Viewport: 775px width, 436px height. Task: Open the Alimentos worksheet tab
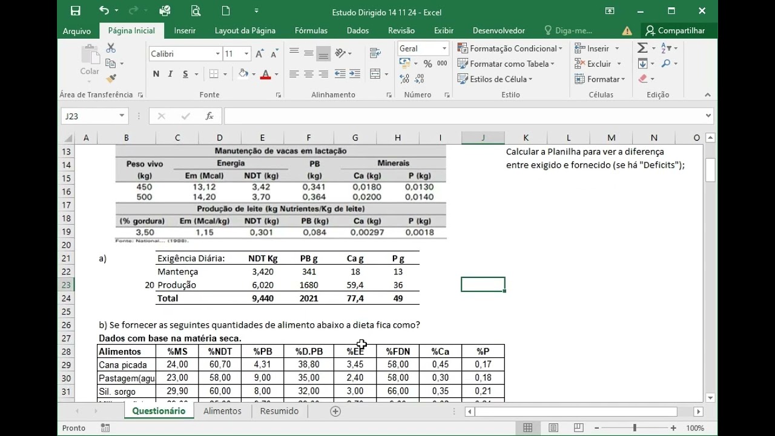[x=222, y=411]
